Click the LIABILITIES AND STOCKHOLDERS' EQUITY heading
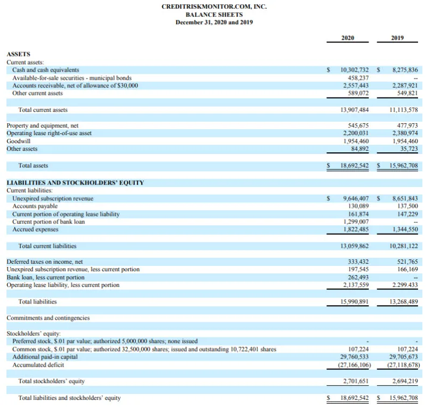This screenshot has width=431, height=408. [75, 182]
